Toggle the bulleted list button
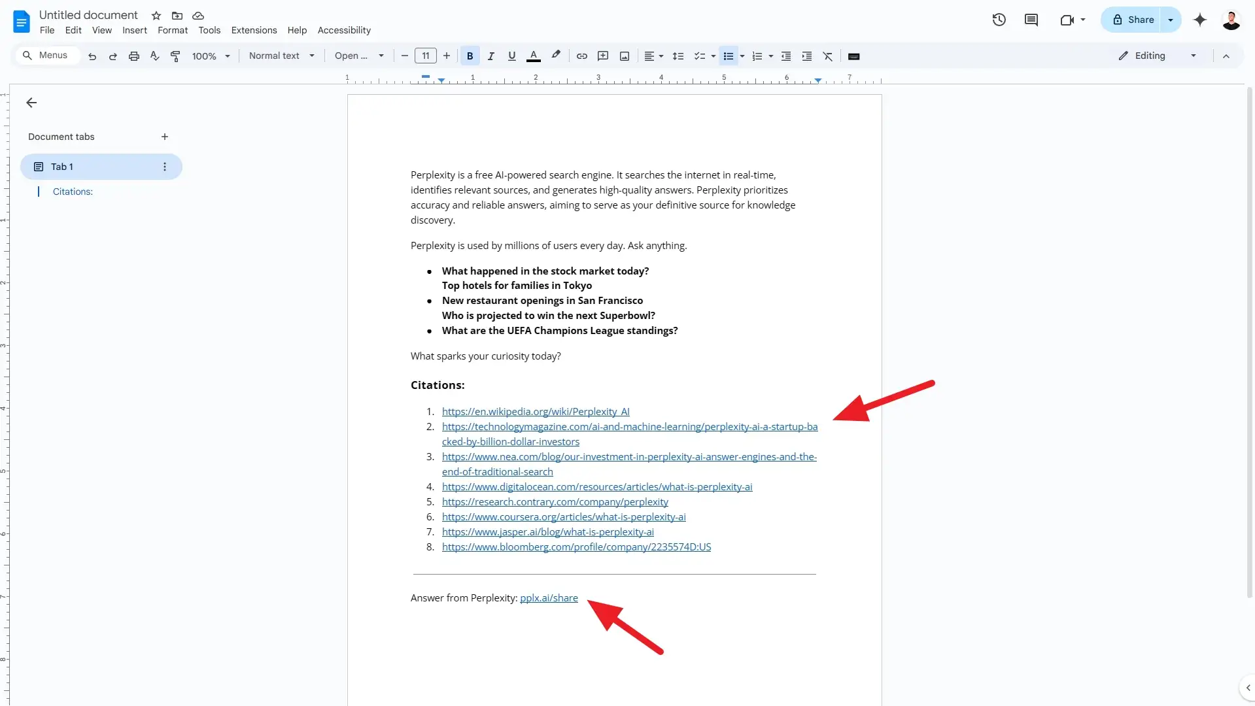Viewport: 1255px width, 706px height. [x=728, y=56]
